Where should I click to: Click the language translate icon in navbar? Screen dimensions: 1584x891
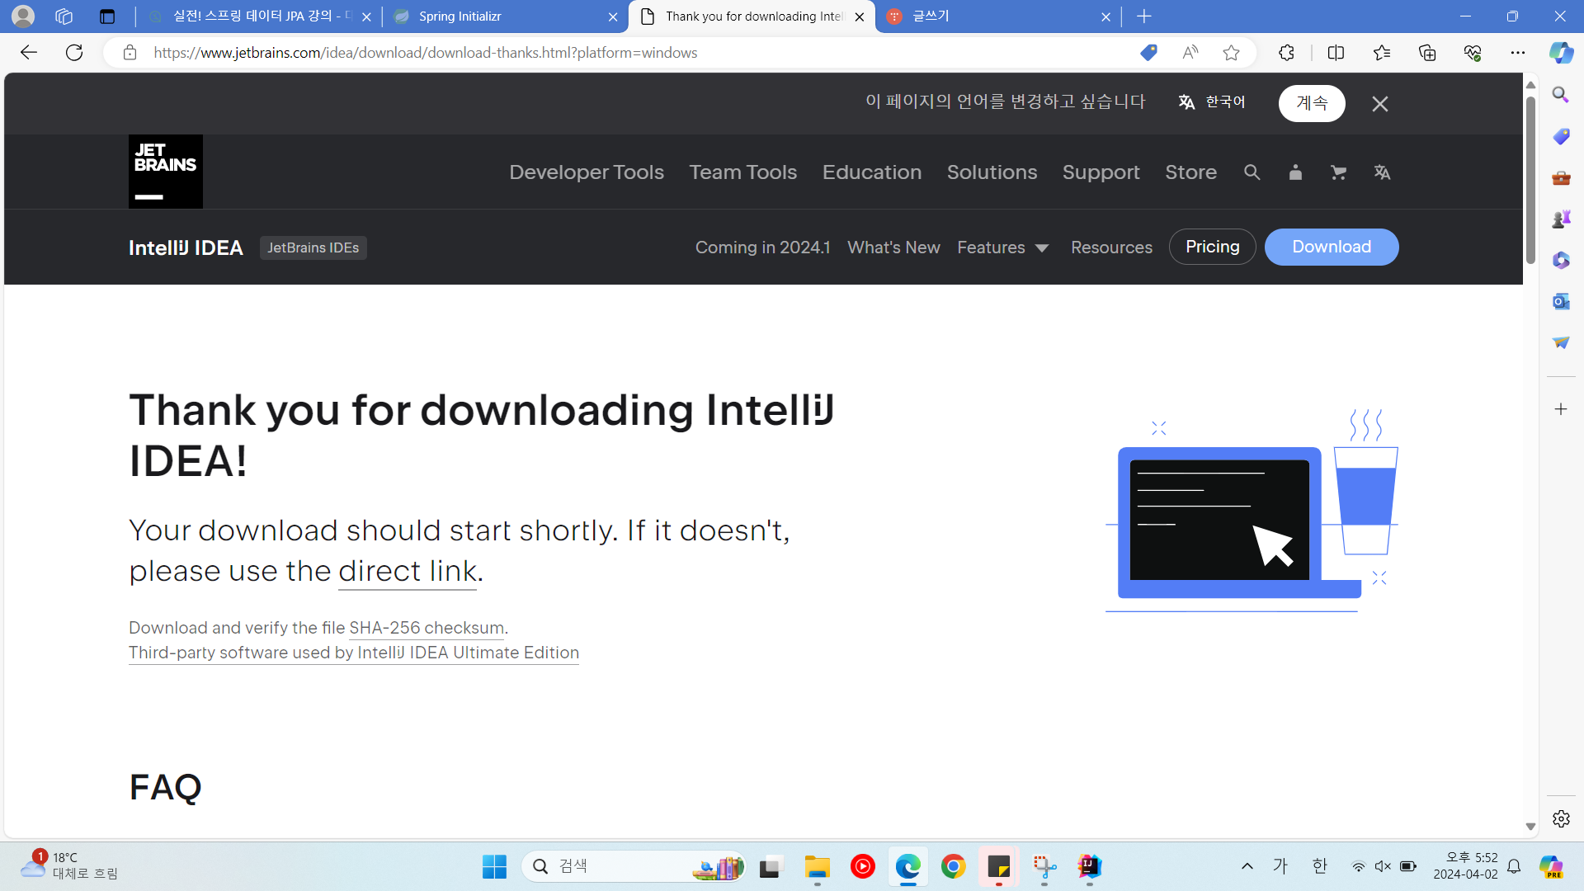[x=1382, y=172]
